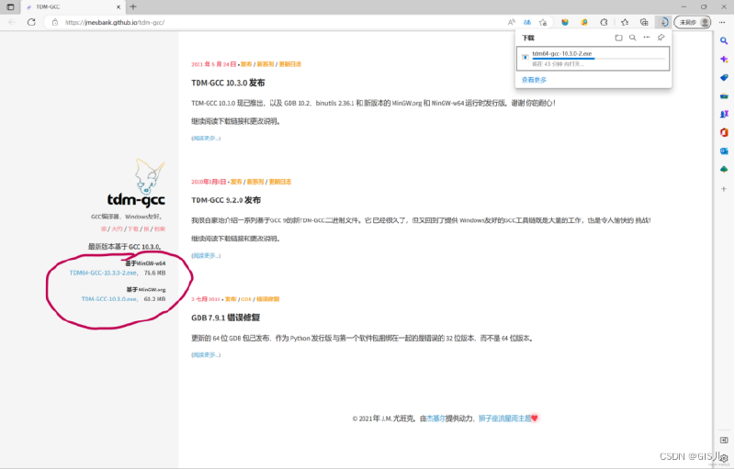The height and width of the screenshot is (469, 735).
Task: Click the Downloads toolbar button
Action: pos(663,22)
